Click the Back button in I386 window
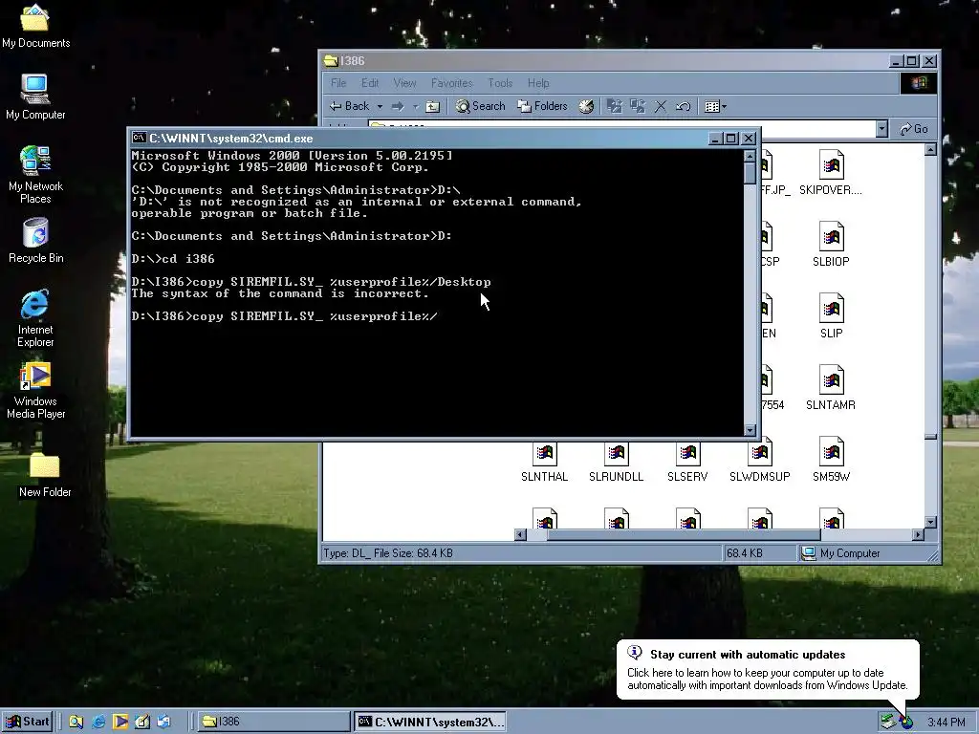 pyautogui.click(x=350, y=107)
